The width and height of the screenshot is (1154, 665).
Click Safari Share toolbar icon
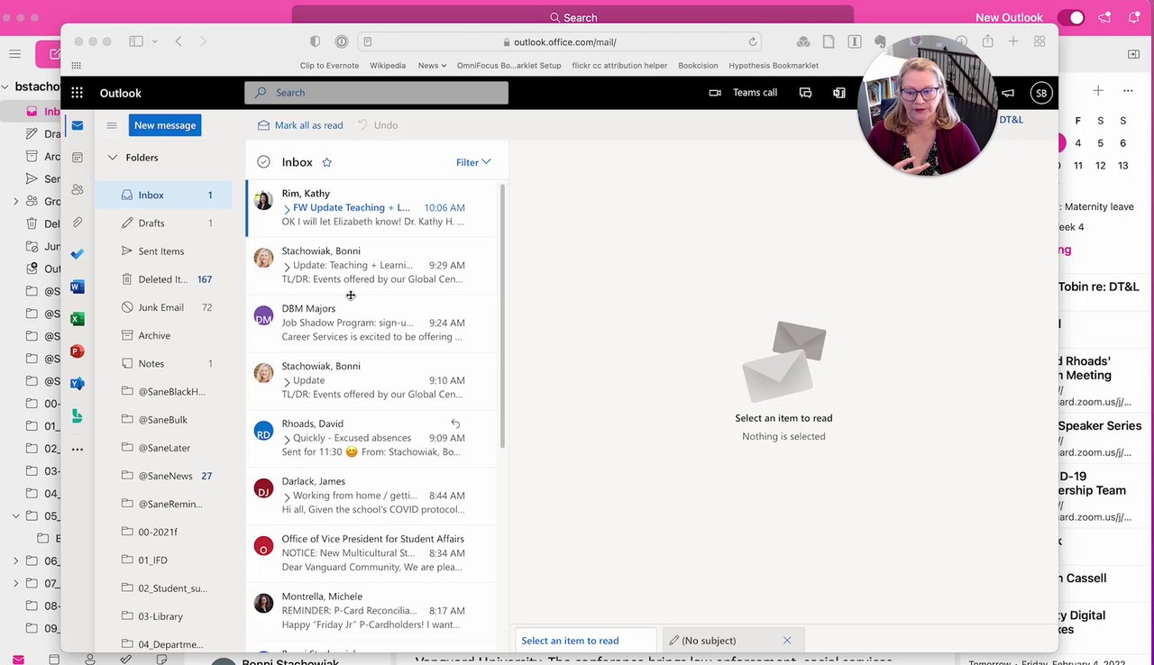point(988,41)
